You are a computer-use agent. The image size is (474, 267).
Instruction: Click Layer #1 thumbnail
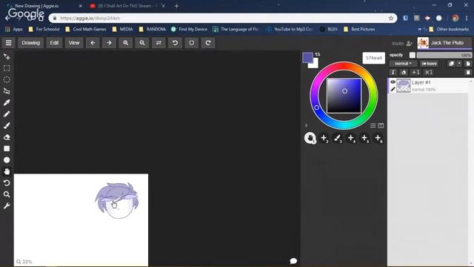tap(403, 86)
